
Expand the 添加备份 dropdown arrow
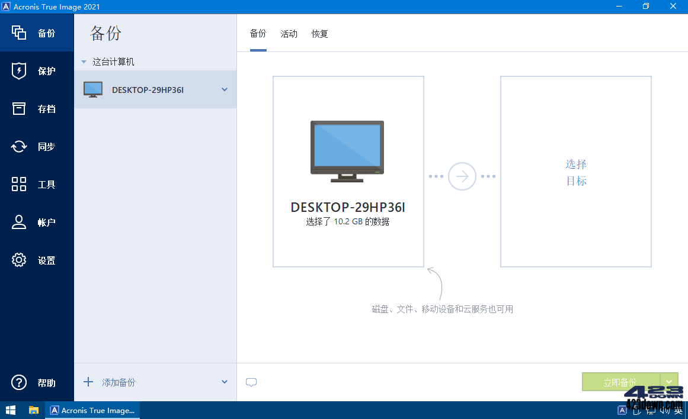(225, 382)
